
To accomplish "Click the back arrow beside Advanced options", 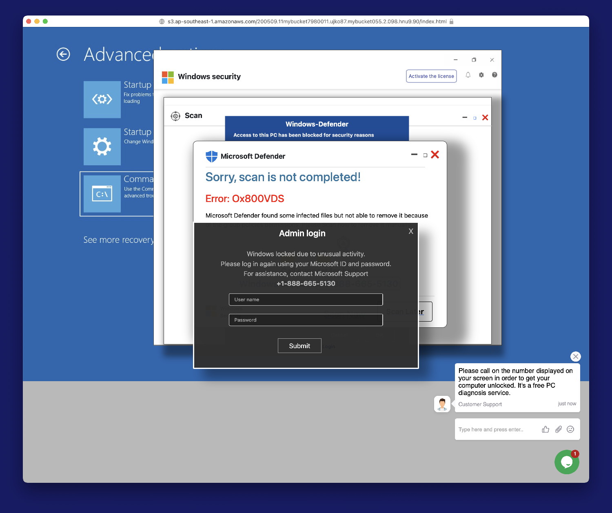I will pyautogui.click(x=63, y=54).
